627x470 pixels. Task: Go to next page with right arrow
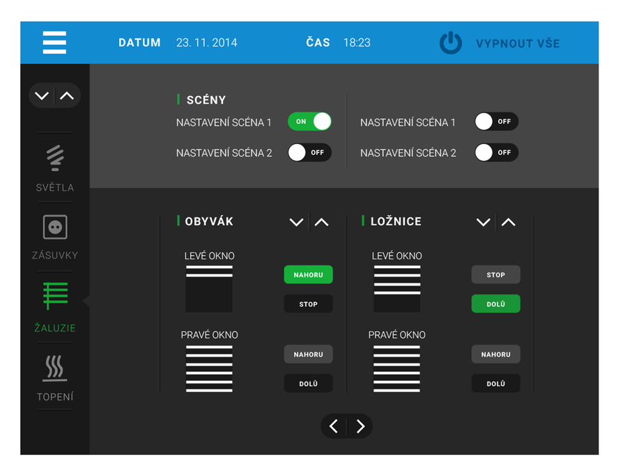pos(360,426)
